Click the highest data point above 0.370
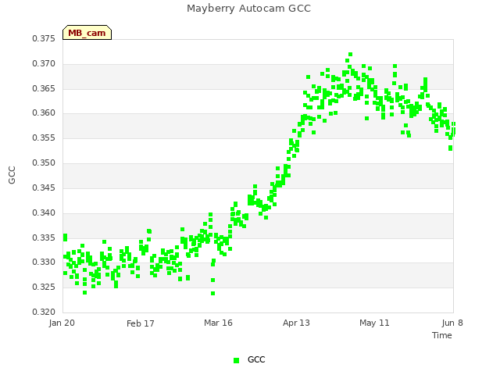Screen dimensions: 500x375 click(351, 54)
